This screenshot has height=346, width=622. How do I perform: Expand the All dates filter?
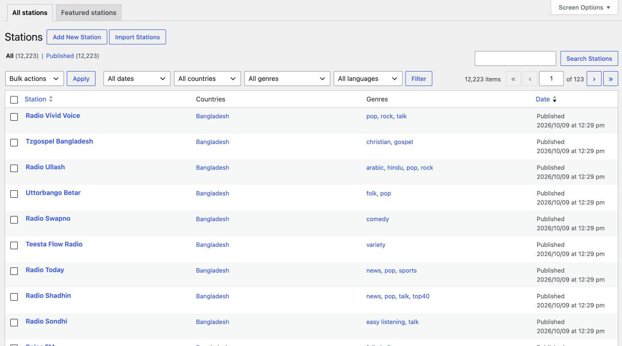(x=137, y=79)
